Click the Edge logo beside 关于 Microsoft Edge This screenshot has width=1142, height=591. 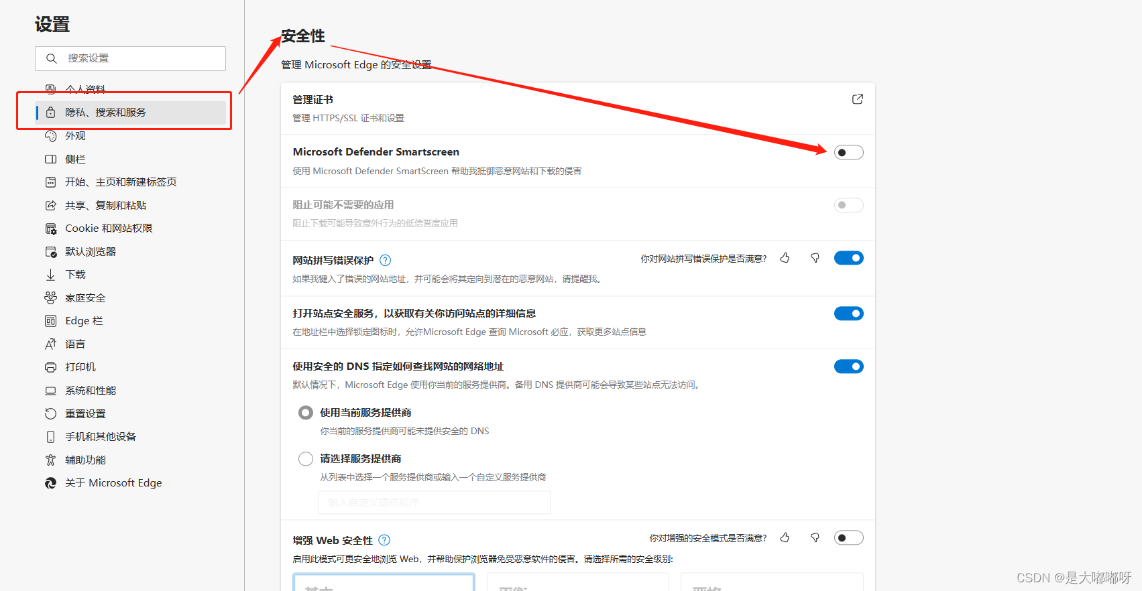pos(50,483)
